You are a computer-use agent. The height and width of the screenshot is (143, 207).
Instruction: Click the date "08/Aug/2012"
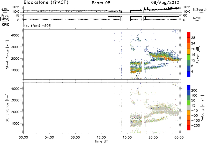[x=165, y=3]
